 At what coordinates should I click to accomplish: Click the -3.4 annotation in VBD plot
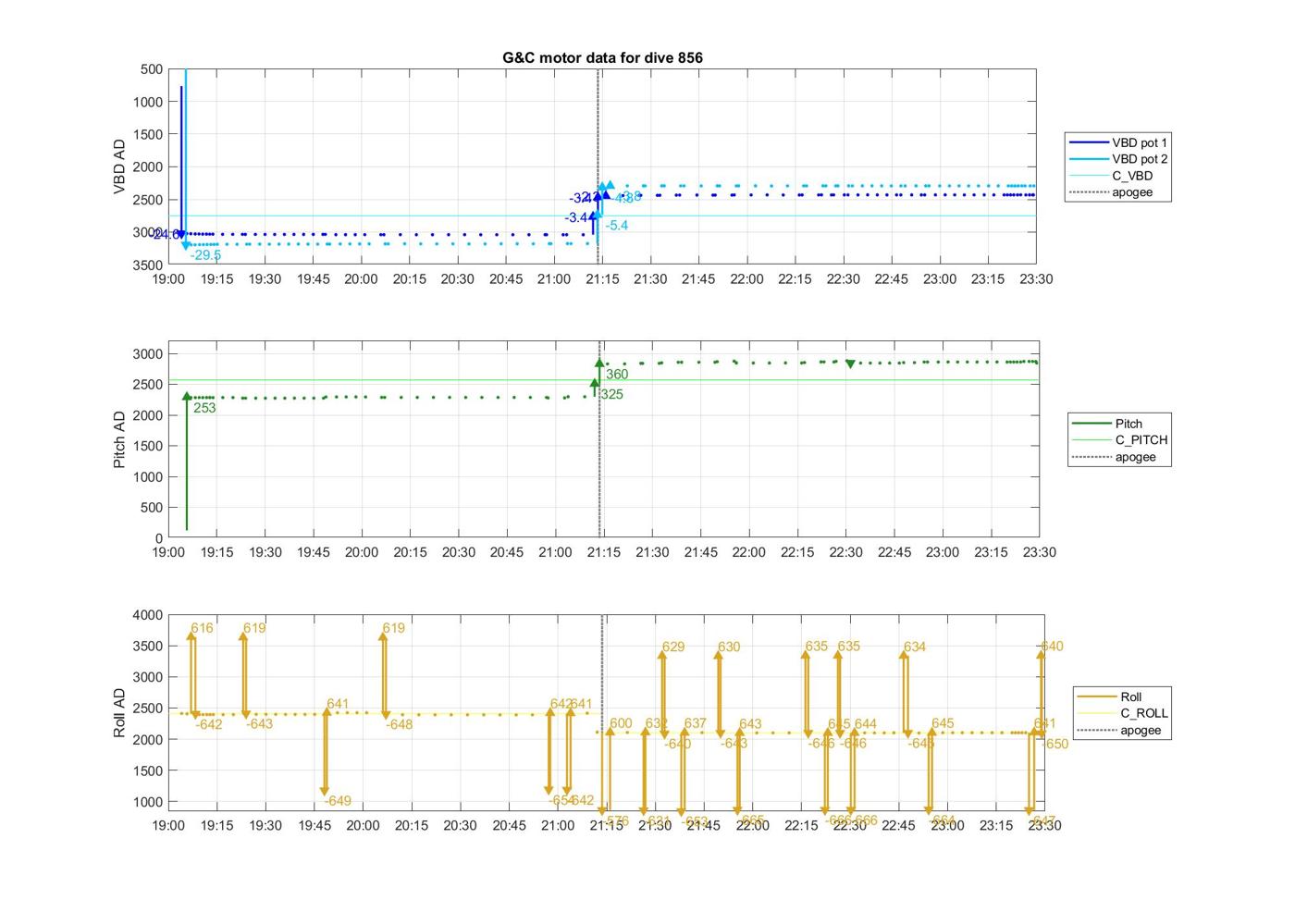point(576,217)
